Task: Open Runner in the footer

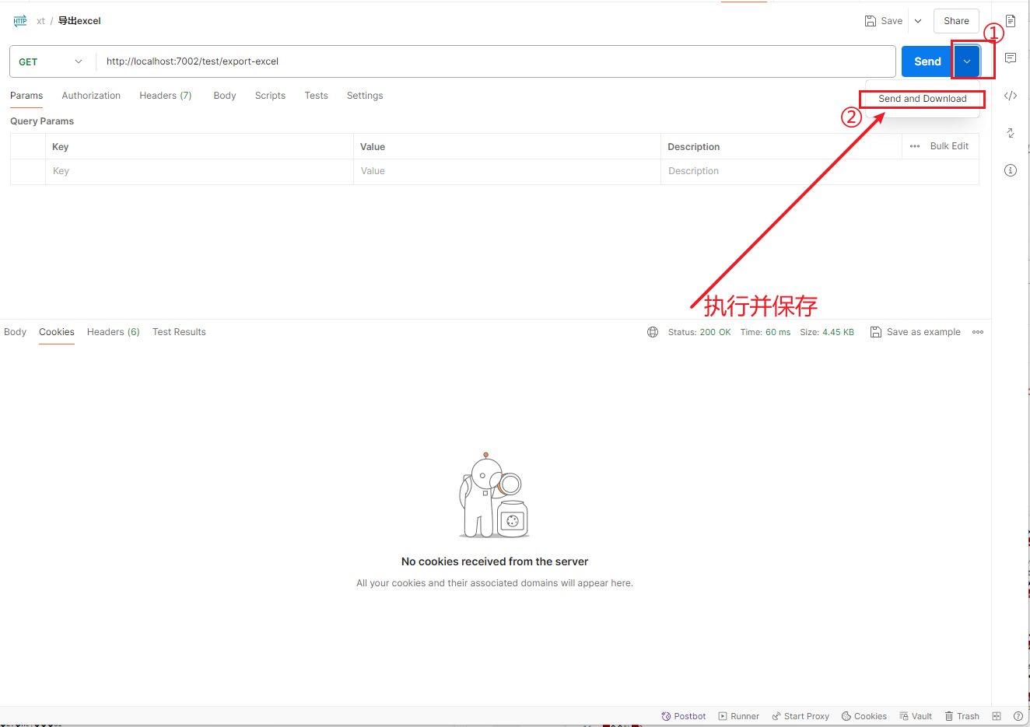Action: tap(739, 716)
